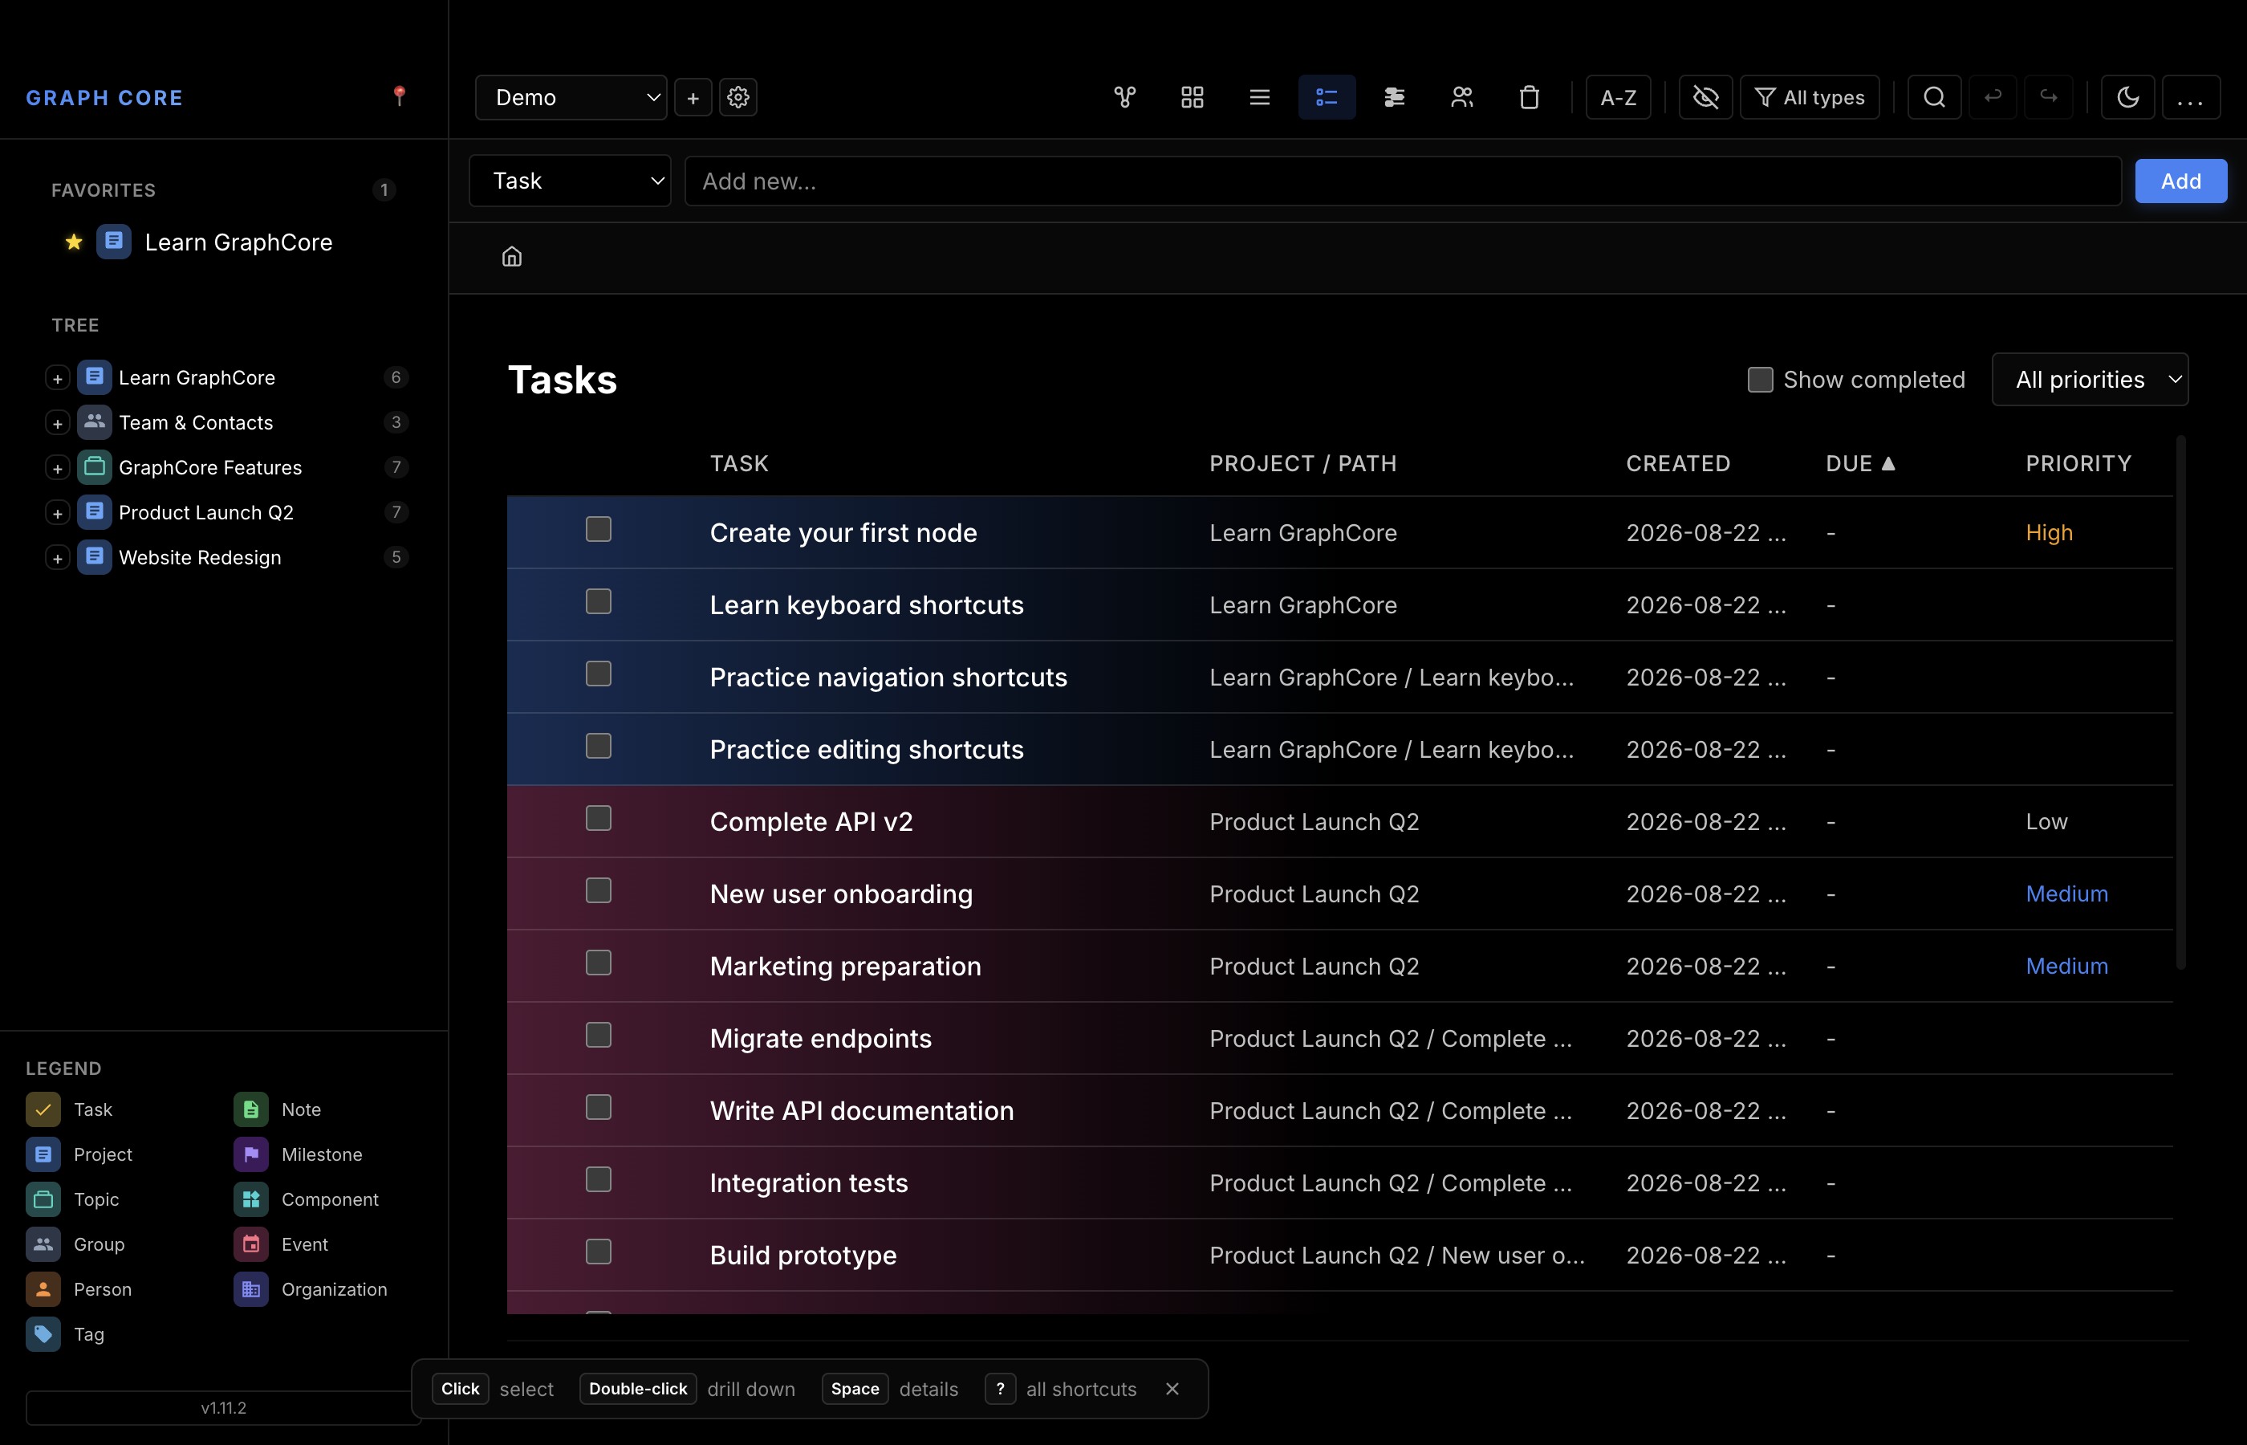The width and height of the screenshot is (2247, 1445).
Task: Expand the Product Launch Q2 tree node
Action: pyautogui.click(x=57, y=513)
